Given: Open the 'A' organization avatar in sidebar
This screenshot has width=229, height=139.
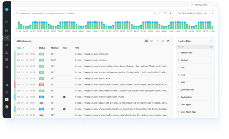Looking at the screenshot, I should coord(7,100).
